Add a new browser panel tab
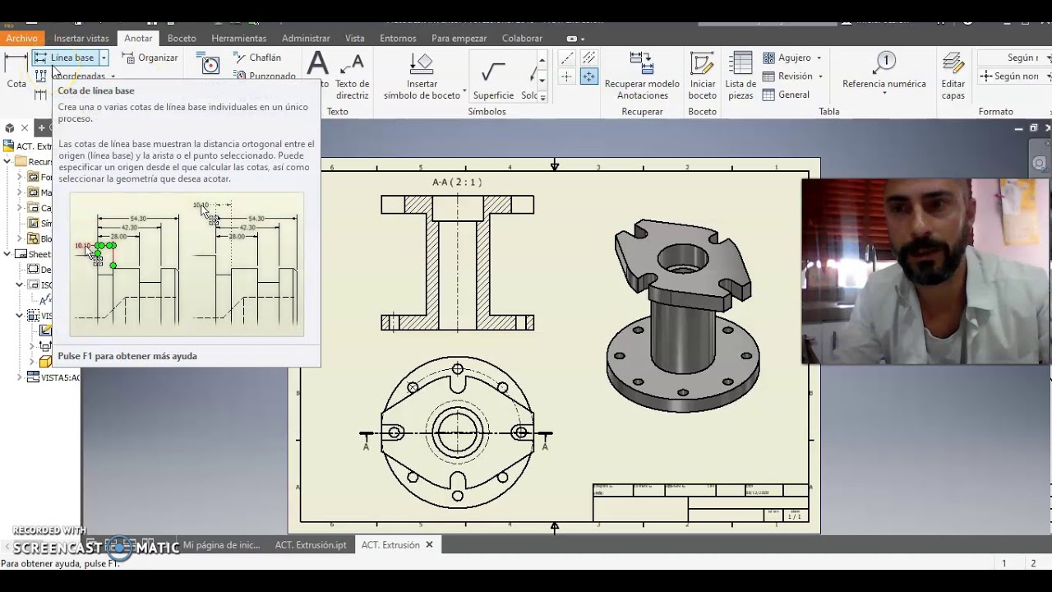Screen dimensions: 1052x592 tap(40, 127)
